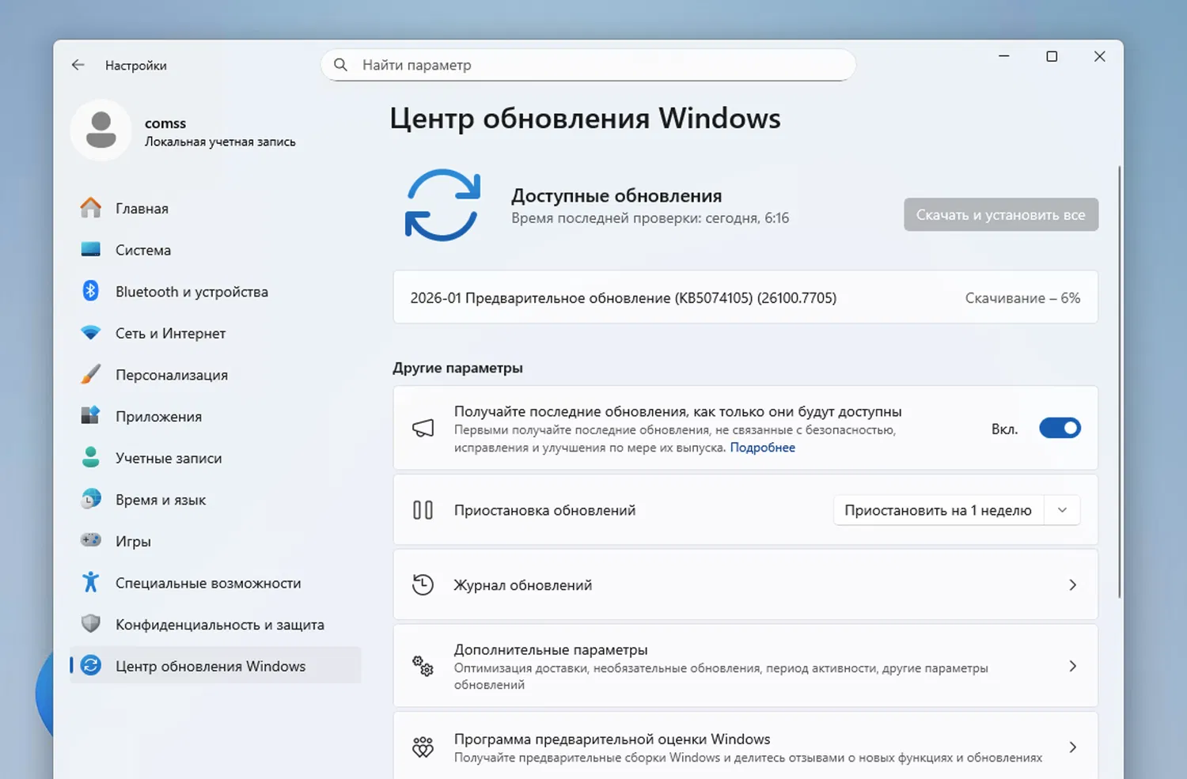Click the Локальная учетная запись label
The width and height of the screenshot is (1187, 779).
click(x=220, y=142)
